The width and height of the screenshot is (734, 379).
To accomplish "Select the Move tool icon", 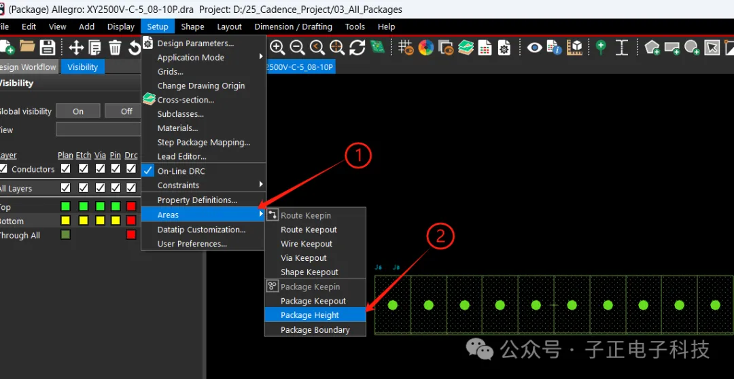I will 76,48.
